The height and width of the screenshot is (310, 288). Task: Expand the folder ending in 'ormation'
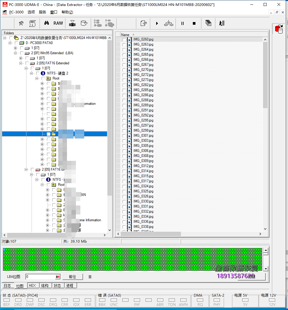(x=42, y=104)
